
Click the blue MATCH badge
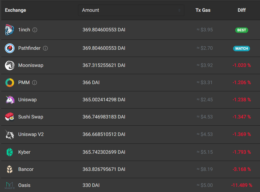(242, 49)
